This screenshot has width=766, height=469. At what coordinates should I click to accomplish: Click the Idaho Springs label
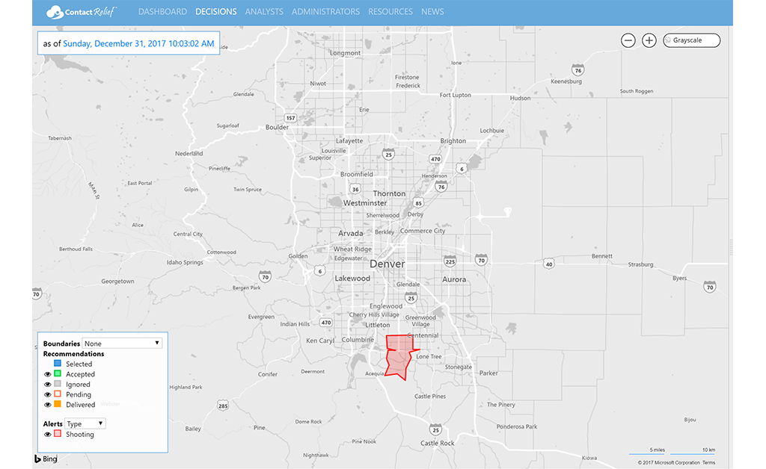[185, 262]
